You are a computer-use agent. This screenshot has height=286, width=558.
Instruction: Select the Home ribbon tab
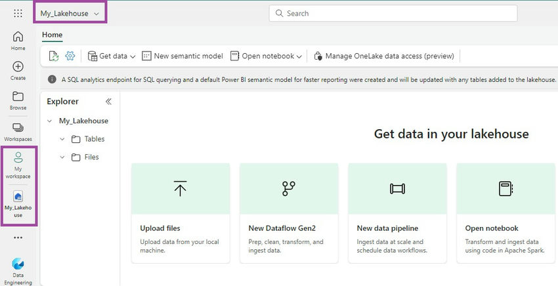coord(52,35)
